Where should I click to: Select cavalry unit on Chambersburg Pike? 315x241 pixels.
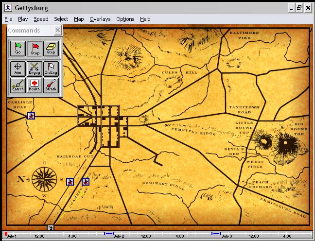[86, 182]
